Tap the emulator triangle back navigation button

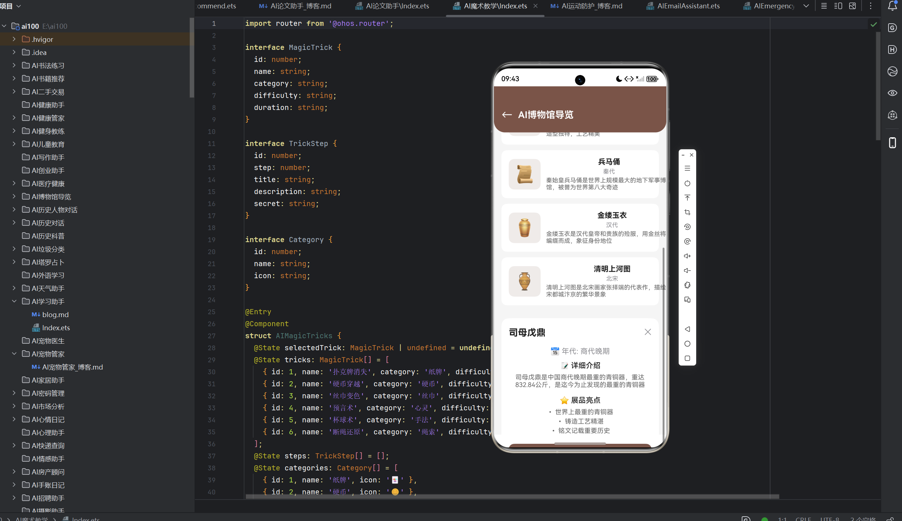point(687,329)
